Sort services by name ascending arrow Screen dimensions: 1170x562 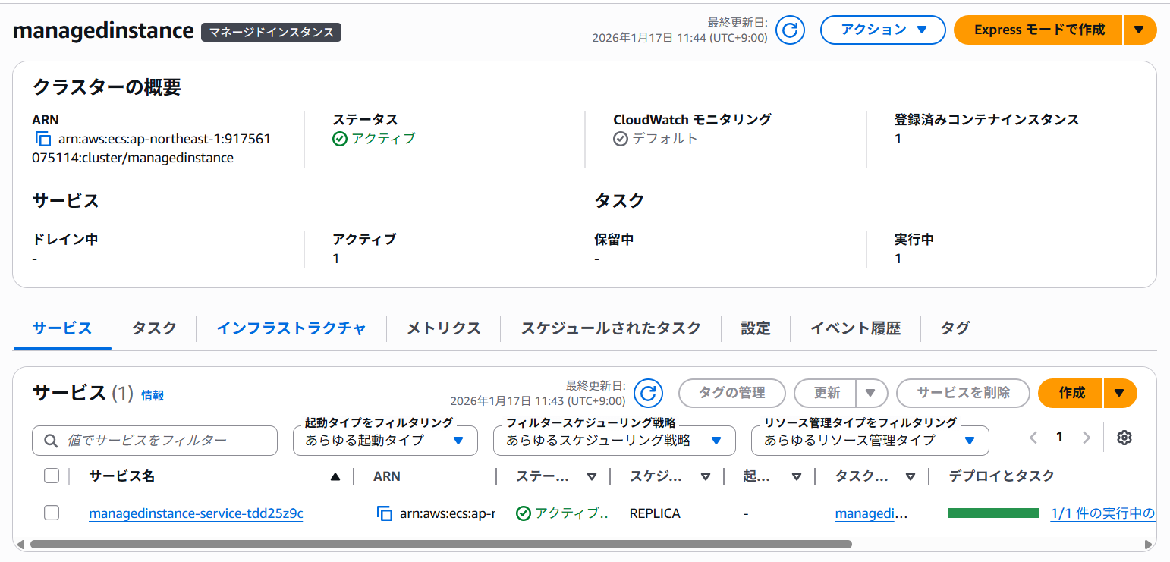point(335,476)
